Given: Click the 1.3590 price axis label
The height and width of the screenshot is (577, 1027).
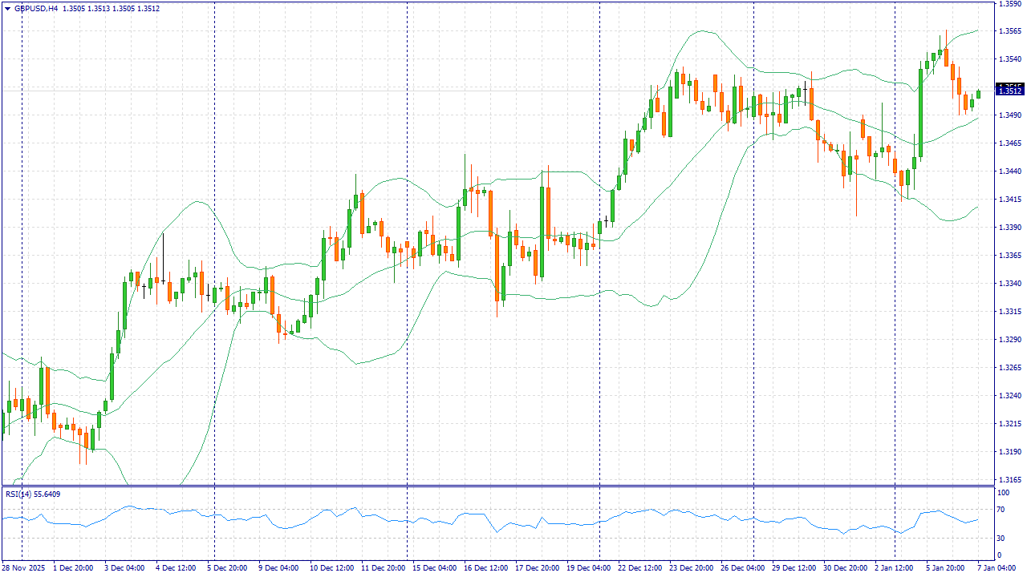Looking at the screenshot, I should pos(1009,4).
